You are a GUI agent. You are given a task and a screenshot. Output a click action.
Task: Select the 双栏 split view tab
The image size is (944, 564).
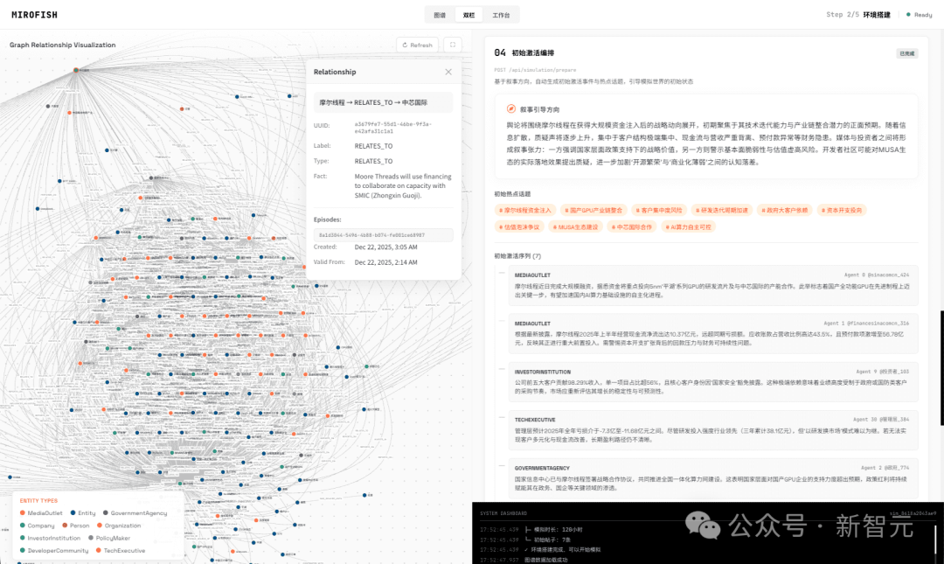pyautogui.click(x=469, y=15)
